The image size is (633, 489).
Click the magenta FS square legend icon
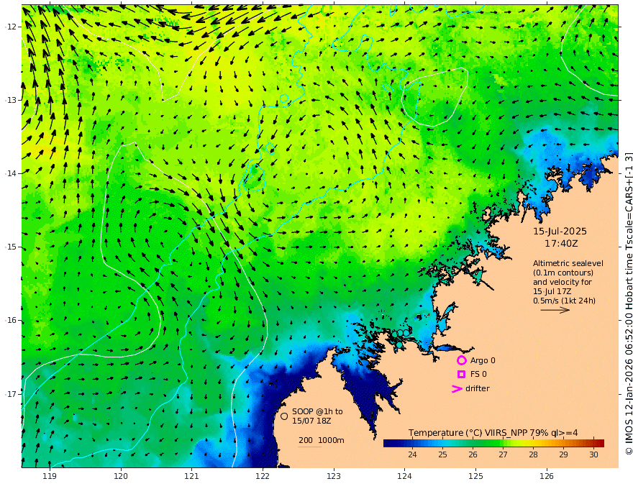[461, 375]
